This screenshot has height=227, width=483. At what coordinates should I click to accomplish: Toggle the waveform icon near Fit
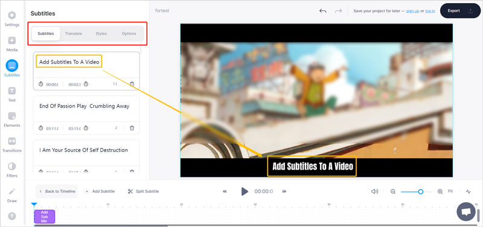coord(469,191)
